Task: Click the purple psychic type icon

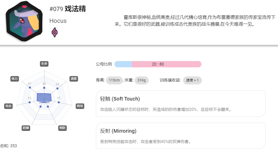Action: pyautogui.click(x=54, y=32)
